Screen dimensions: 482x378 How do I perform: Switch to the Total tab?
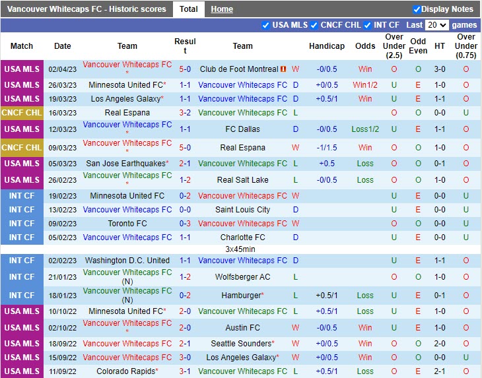pyautogui.click(x=188, y=9)
